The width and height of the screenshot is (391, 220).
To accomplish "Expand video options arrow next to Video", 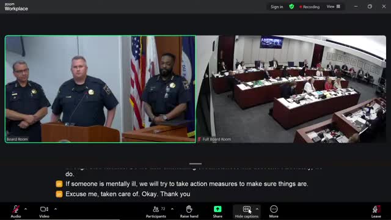I will click(x=56, y=209).
